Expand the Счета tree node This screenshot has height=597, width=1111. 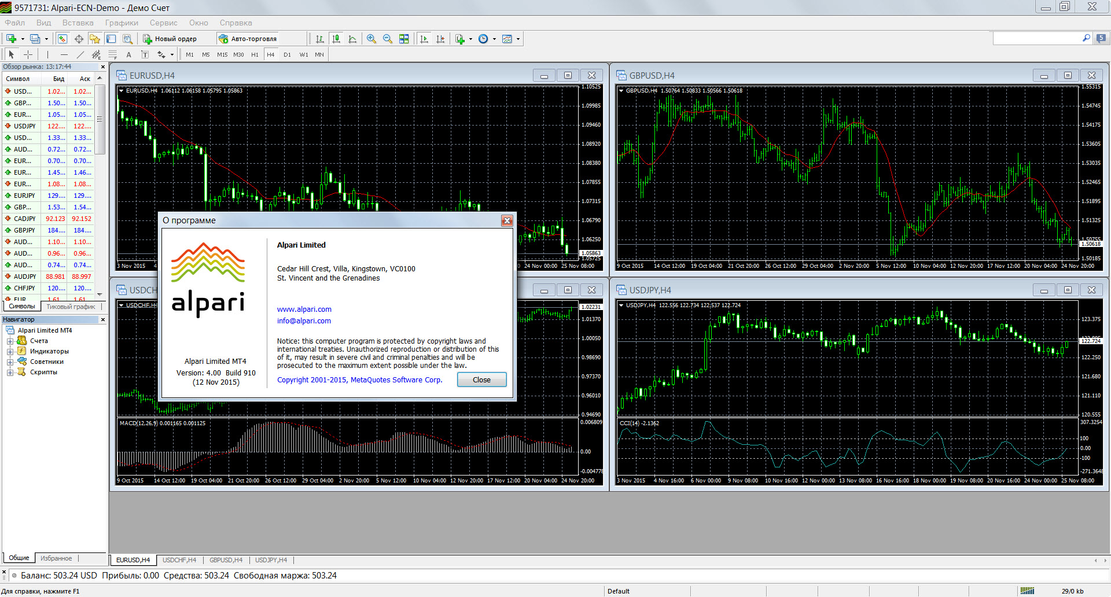[x=10, y=341]
